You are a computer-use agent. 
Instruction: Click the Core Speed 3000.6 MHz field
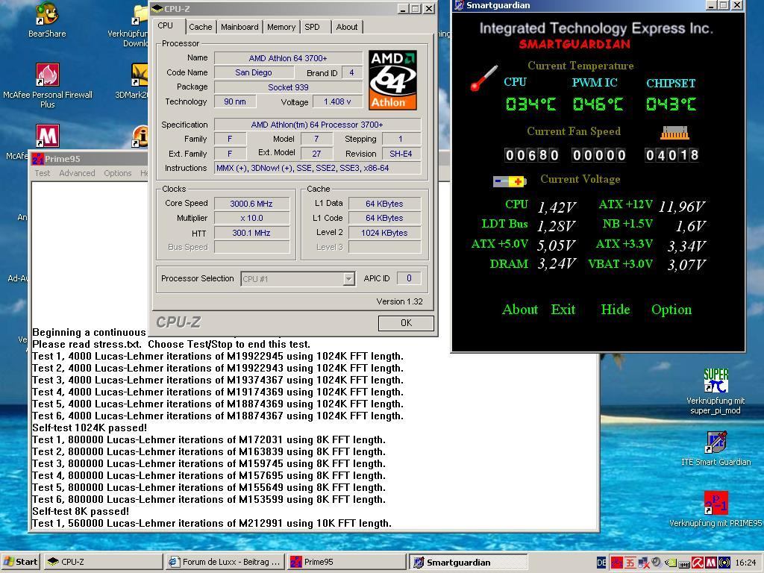click(x=251, y=204)
